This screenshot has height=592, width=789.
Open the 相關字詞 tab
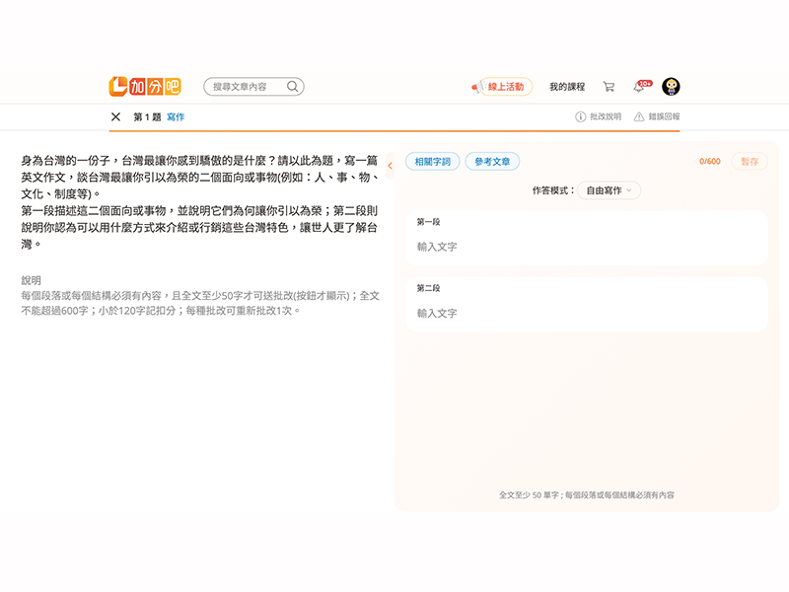[433, 162]
